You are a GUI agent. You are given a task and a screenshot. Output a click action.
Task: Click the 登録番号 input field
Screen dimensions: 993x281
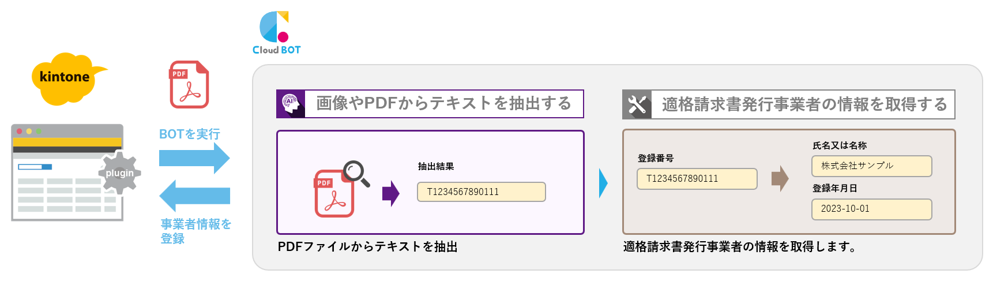pos(697,179)
